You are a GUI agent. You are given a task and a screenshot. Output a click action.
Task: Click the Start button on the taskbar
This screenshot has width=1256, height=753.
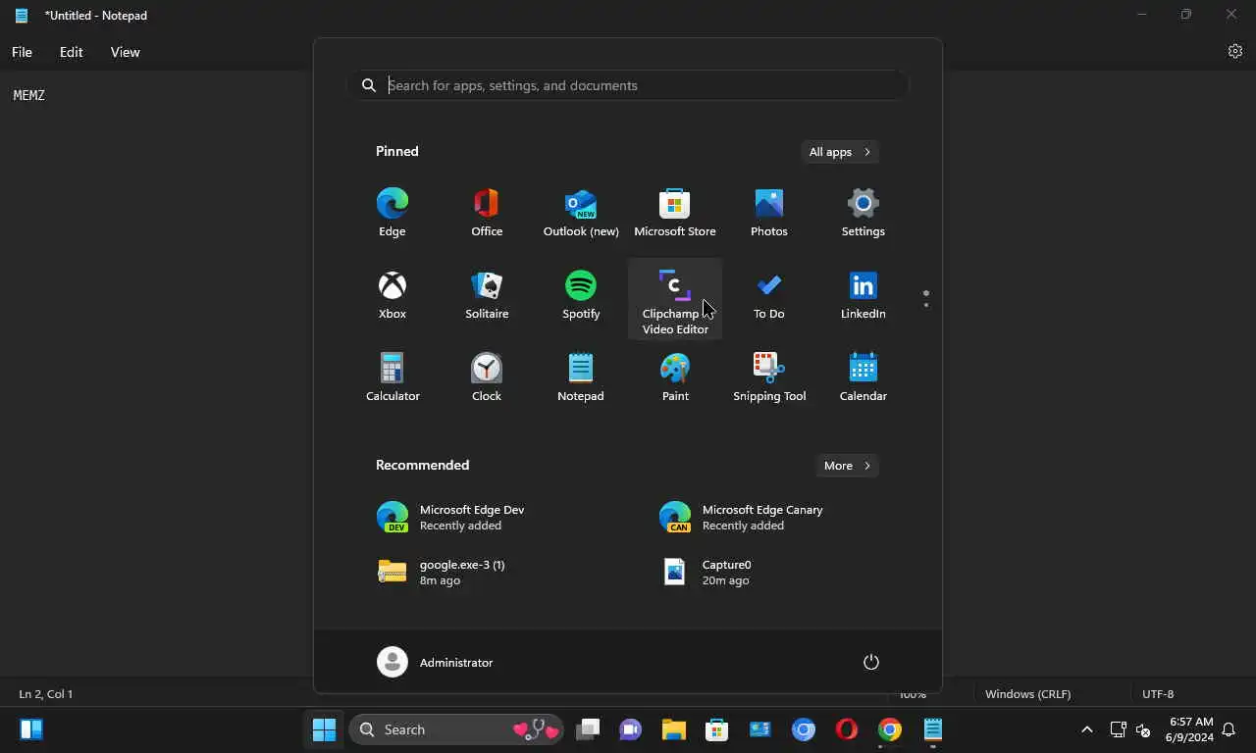point(324,729)
